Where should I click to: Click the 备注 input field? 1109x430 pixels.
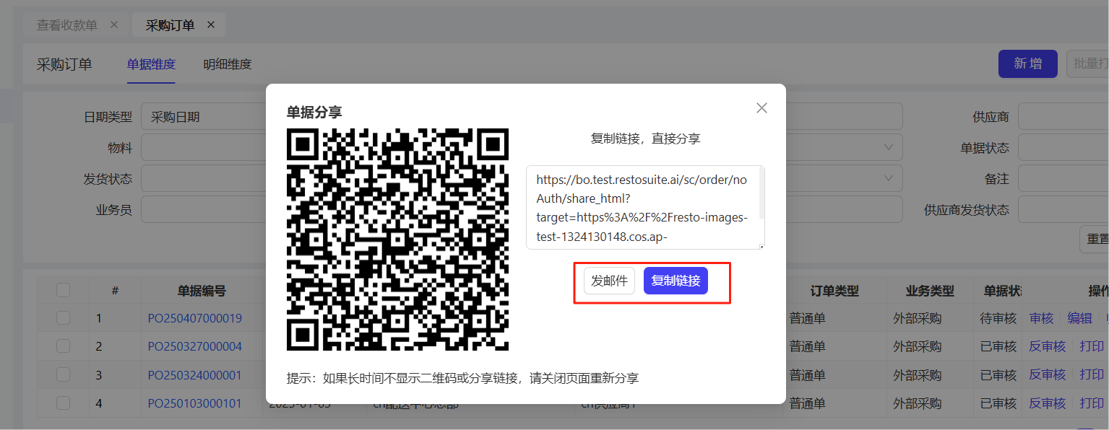1063,178
